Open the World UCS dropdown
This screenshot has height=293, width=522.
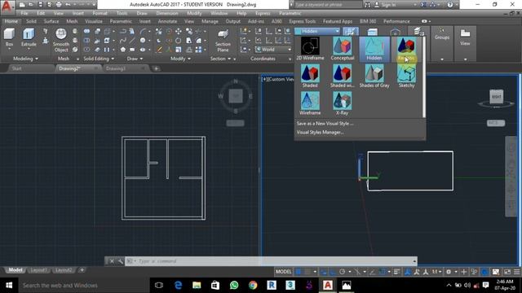pos(273,49)
